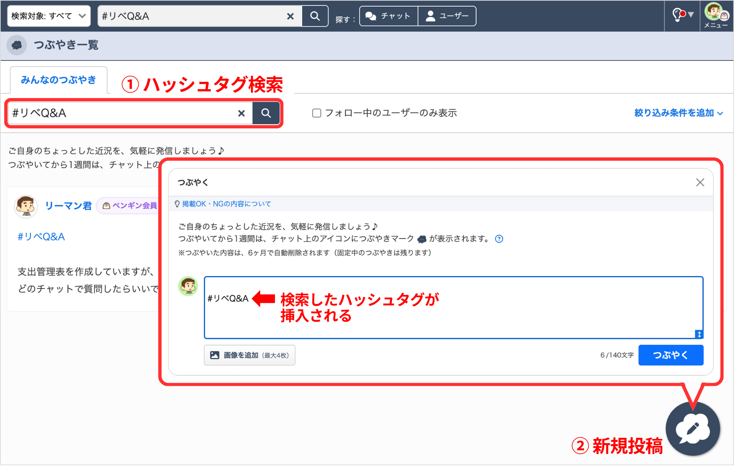
Task: Close the つぶやく dialog
Action: click(x=700, y=182)
